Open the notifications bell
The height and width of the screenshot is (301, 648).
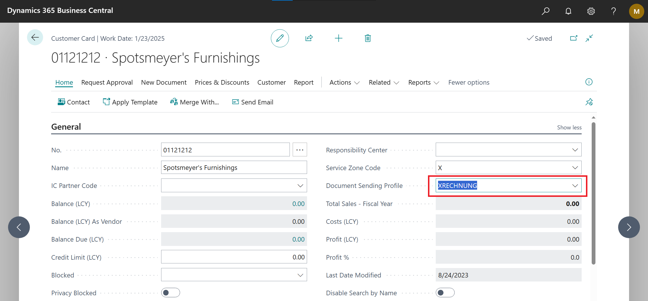pyautogui.click(x=568, y=11)
